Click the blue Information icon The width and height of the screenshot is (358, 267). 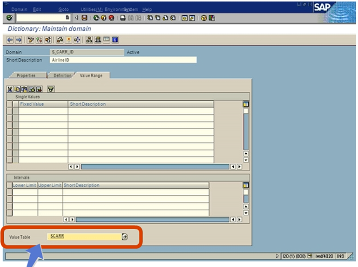(115, 40)
